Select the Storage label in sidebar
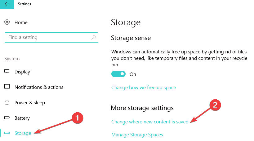The height and width of the screenshot is (141, 254). pos(23,133)
